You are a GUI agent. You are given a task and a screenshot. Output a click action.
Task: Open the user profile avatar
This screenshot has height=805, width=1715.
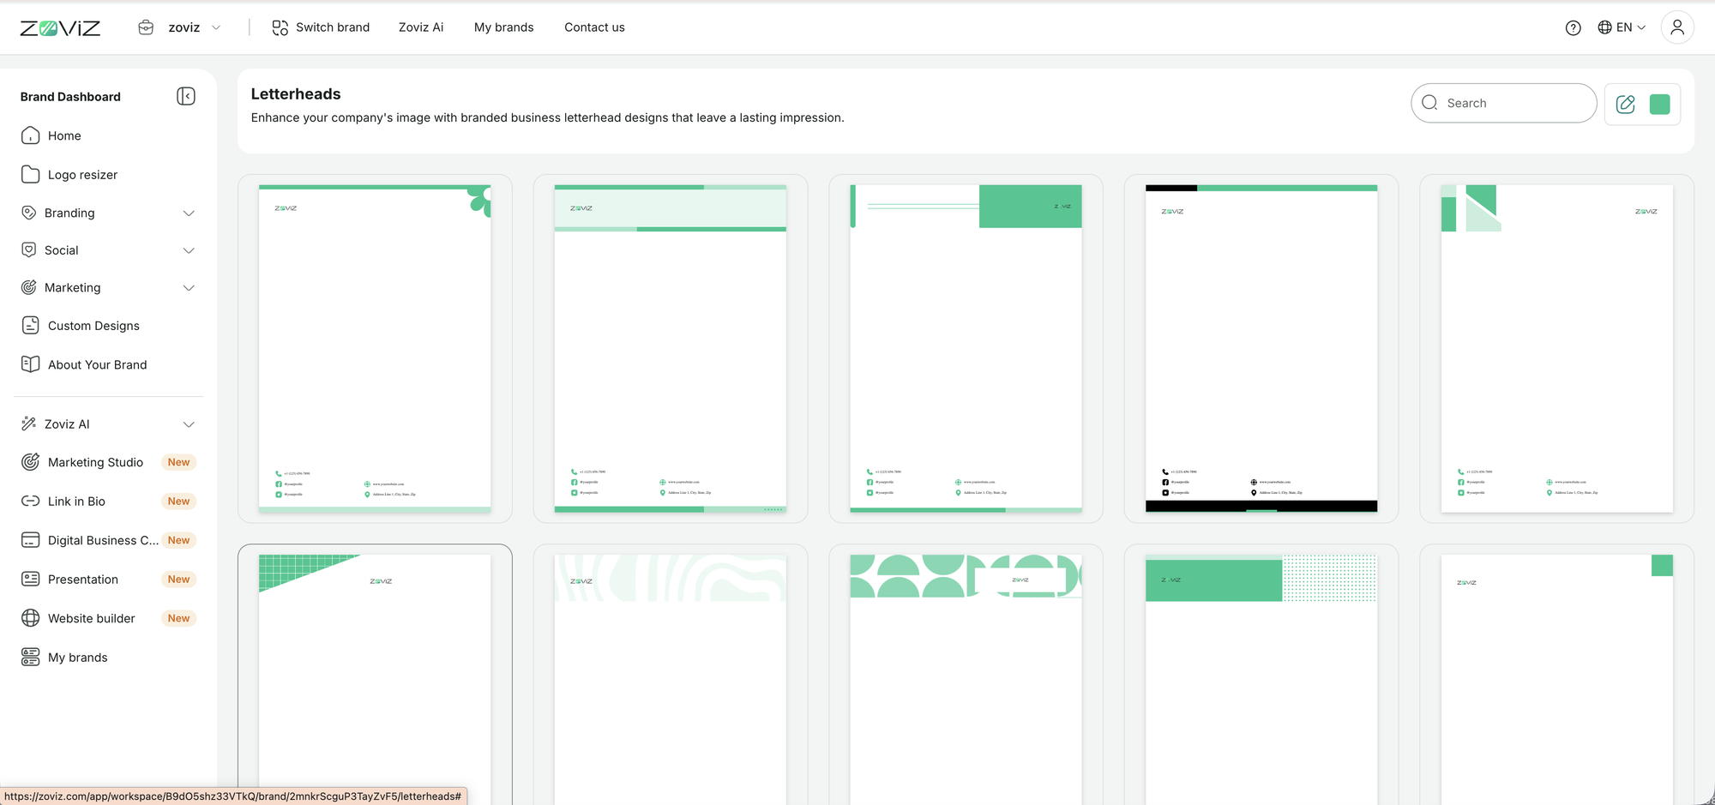[1677, 27]
